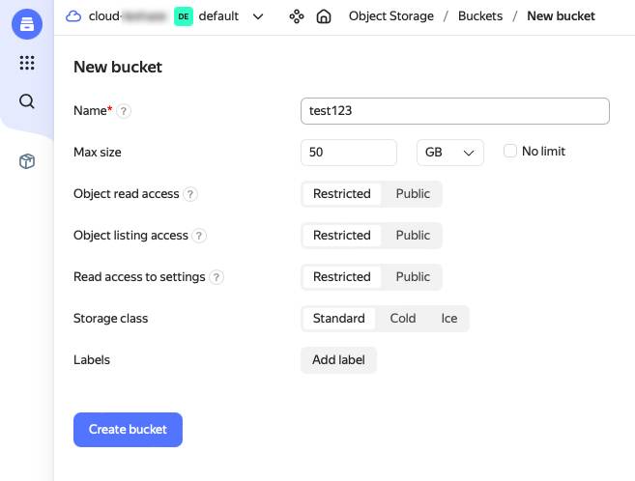The image size is (635, 481).
Task: Click the Object Storage service icon in sidebar
Action: (x=27, y=25)
